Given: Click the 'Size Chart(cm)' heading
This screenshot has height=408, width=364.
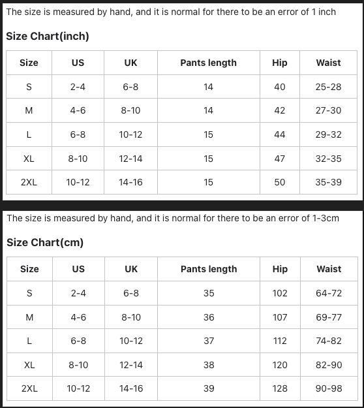Looking at the screenshot, I should click(45, 242).
